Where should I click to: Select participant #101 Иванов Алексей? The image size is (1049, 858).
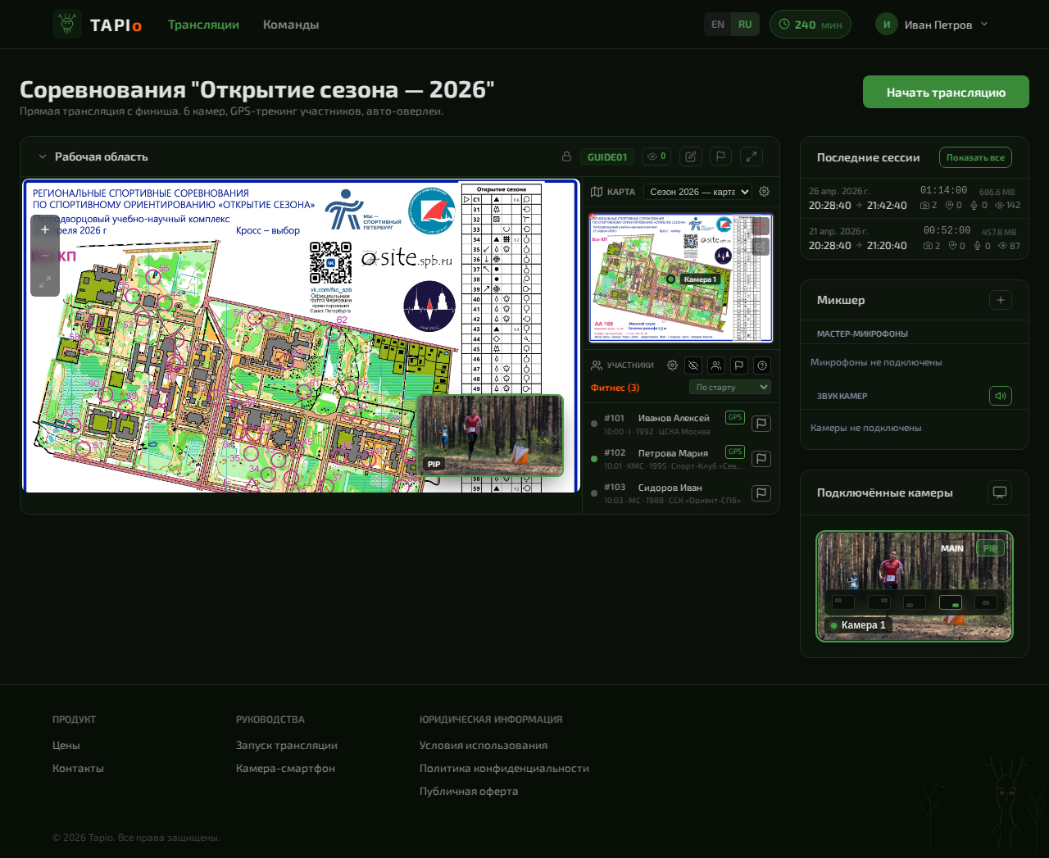click(680, 424)
